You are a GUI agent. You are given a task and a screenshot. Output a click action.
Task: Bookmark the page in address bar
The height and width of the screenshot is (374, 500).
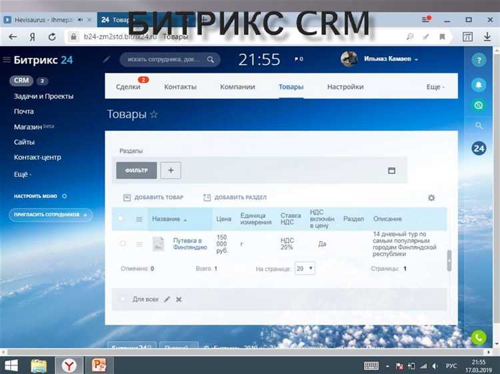(x=442, y=37)
